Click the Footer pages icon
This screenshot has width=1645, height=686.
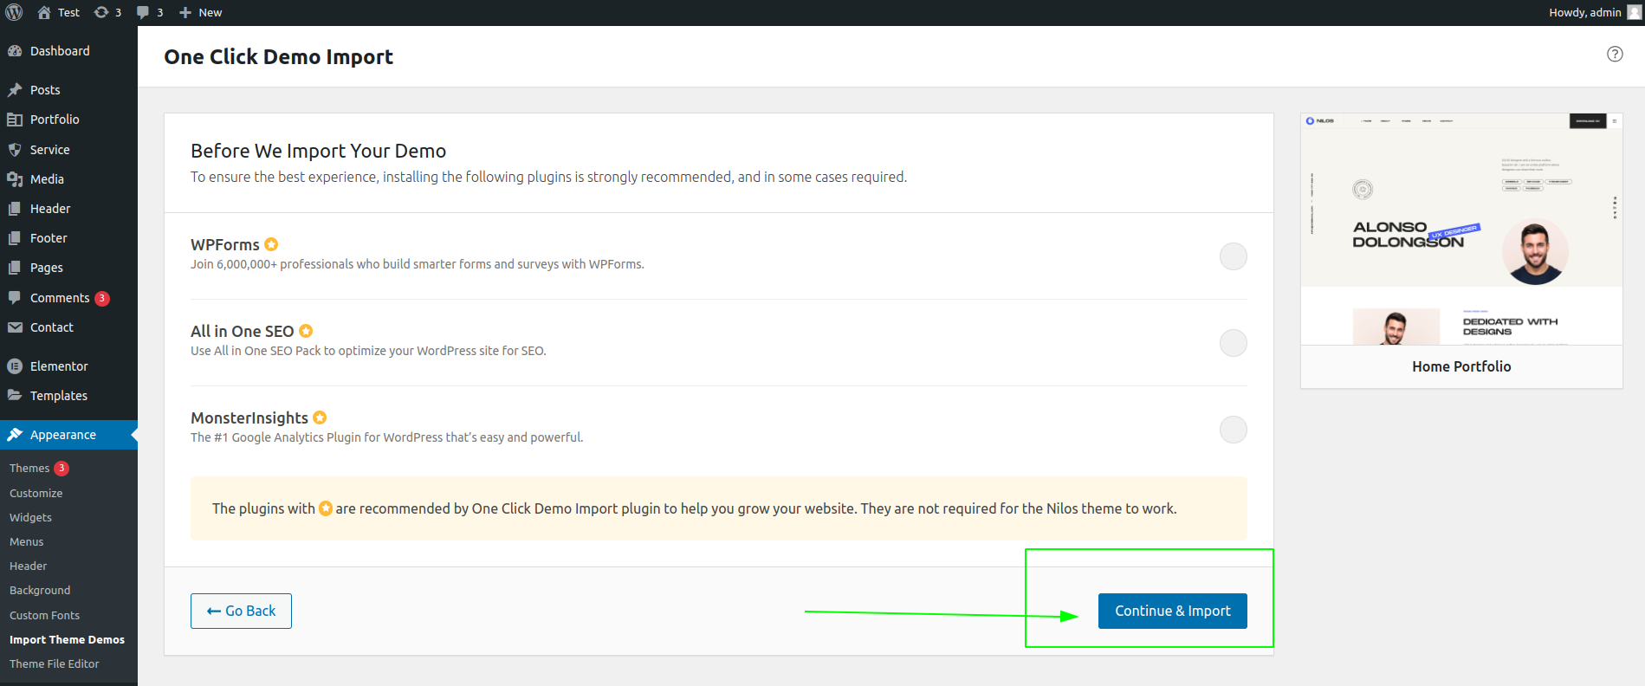(15, 238)
